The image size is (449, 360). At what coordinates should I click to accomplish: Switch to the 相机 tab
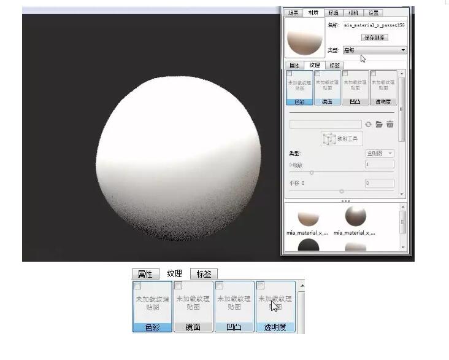click(353, 13)
